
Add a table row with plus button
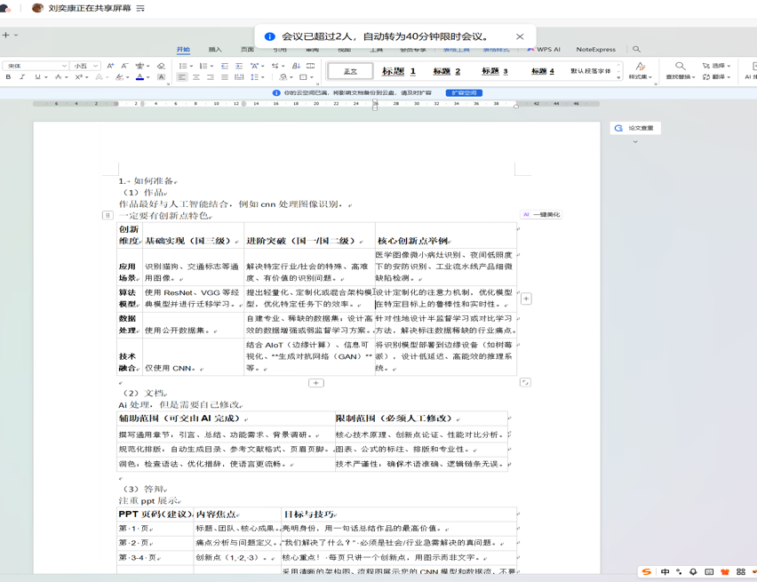coord(315,383)
